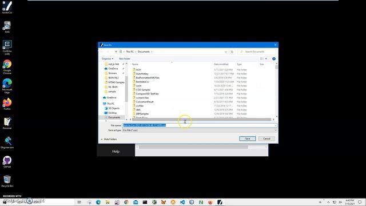
Task: Click Documents in the address breadcrumb
Action: (x=144, y=51)
